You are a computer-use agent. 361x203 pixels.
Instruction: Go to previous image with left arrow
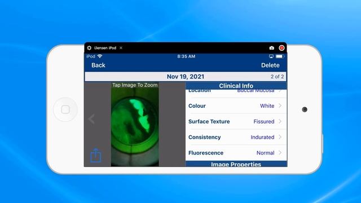pos(91,119)
